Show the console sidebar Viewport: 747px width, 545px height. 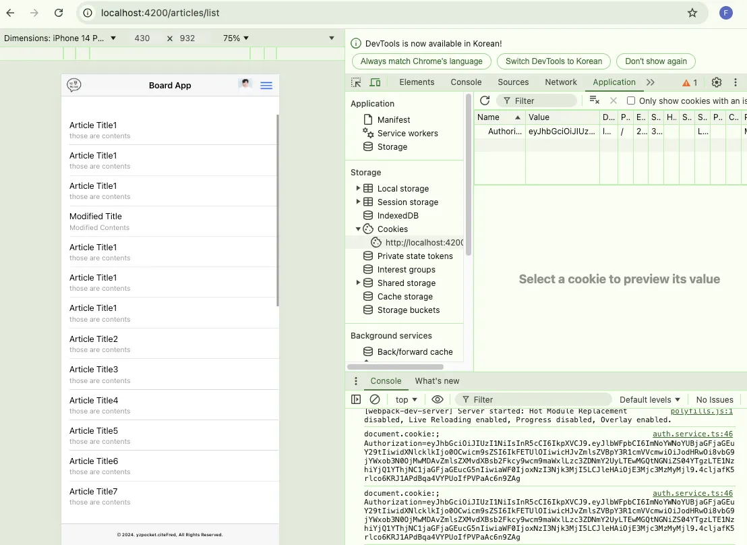click(x=356, y=399)
